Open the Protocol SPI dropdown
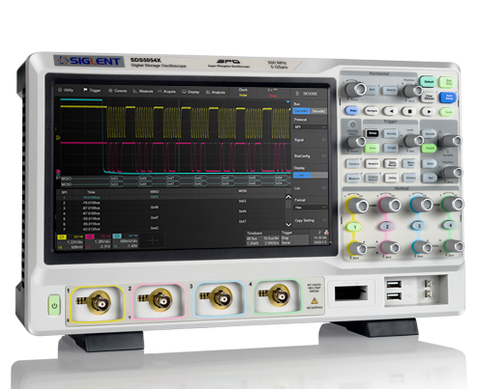 click(310, 127)
